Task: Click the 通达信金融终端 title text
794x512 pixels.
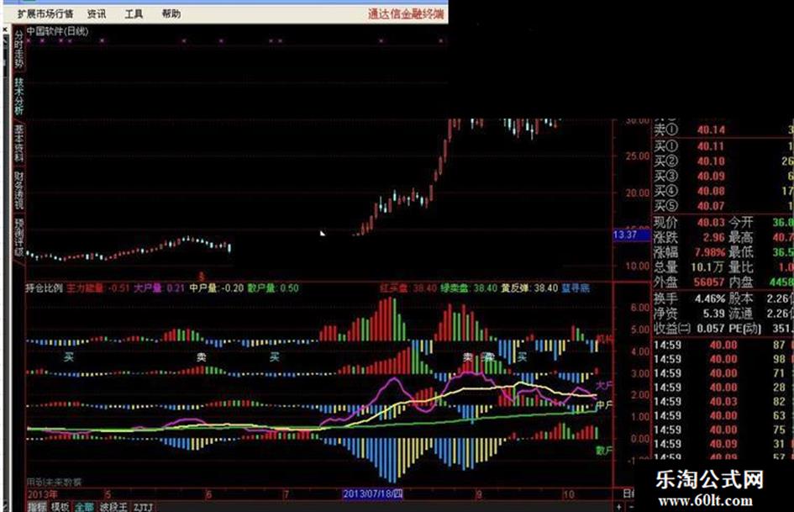Action: [x=406, y=13]
